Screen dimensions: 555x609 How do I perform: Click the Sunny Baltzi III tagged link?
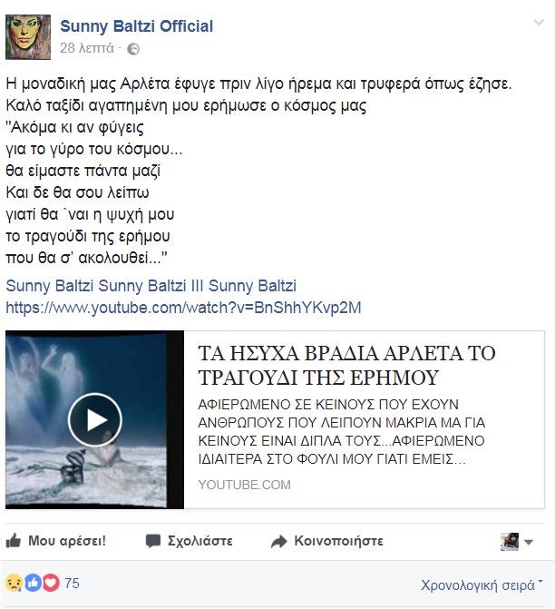pyautogui.click(x=151, y=286)
